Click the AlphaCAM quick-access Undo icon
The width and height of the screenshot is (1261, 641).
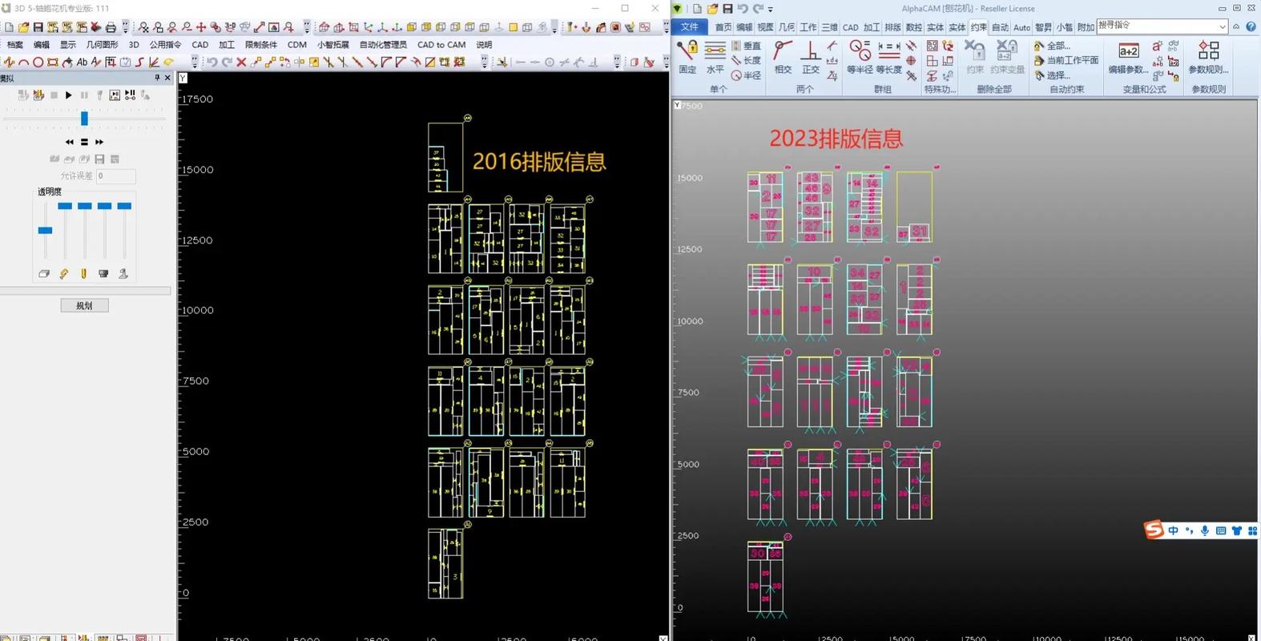click(743, 9)
